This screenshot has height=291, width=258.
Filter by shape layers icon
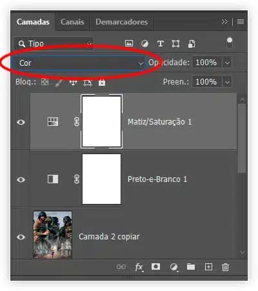(x=175, y=44)
